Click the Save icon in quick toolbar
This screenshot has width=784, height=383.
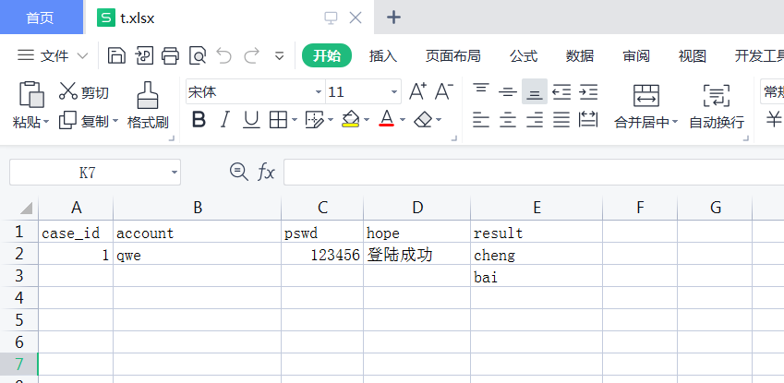coord(116,55)
